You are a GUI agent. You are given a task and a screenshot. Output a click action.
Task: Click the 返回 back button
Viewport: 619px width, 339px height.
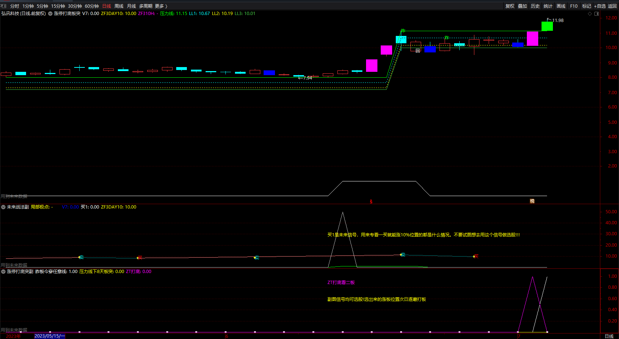tap(612, 6)
